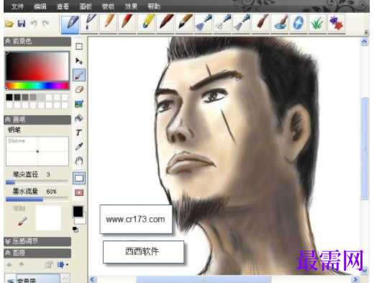
Task: Toggle the standard white rectangle mode
Action: [x=79, y=178]
